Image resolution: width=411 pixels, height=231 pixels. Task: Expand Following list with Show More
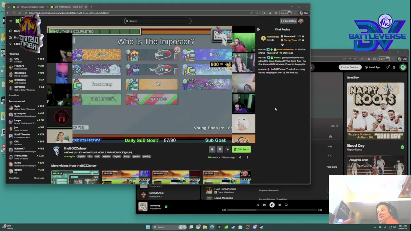coord(14,95)
